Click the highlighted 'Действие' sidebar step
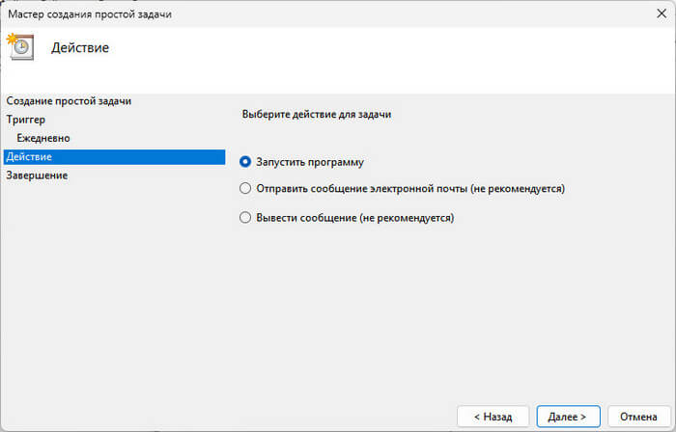The image size is (676, 432). [29, 156]
